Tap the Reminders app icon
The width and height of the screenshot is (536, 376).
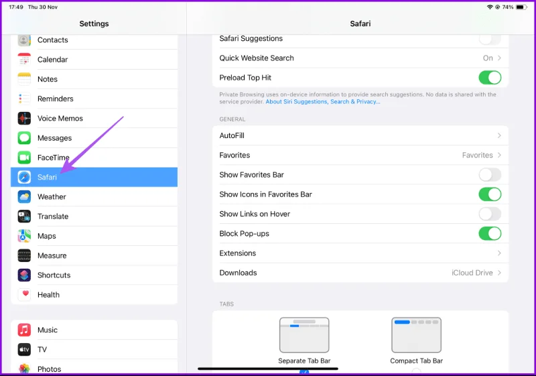click(24, 99)
